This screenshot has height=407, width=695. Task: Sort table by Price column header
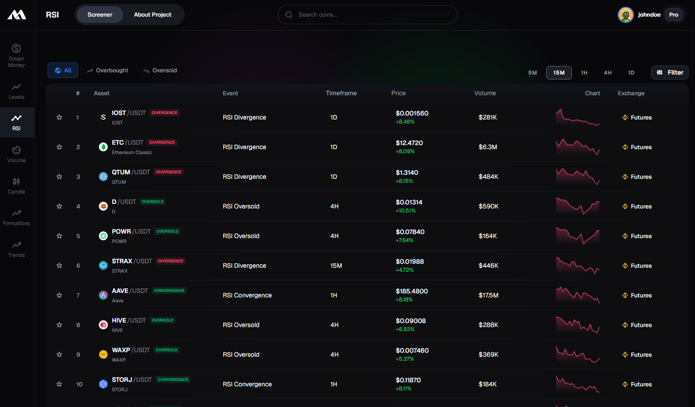398,93
